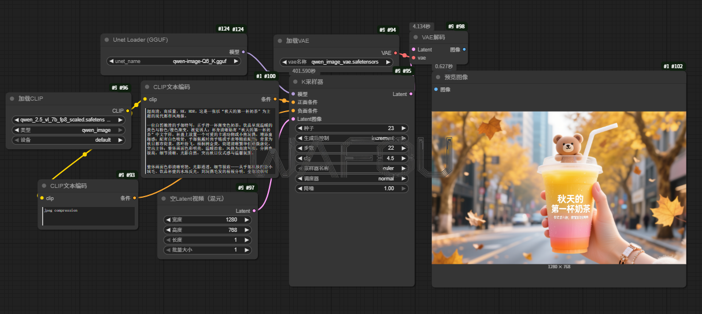Click the 负面条件 input socket on K采样器
702x314 pixels.
293,110
